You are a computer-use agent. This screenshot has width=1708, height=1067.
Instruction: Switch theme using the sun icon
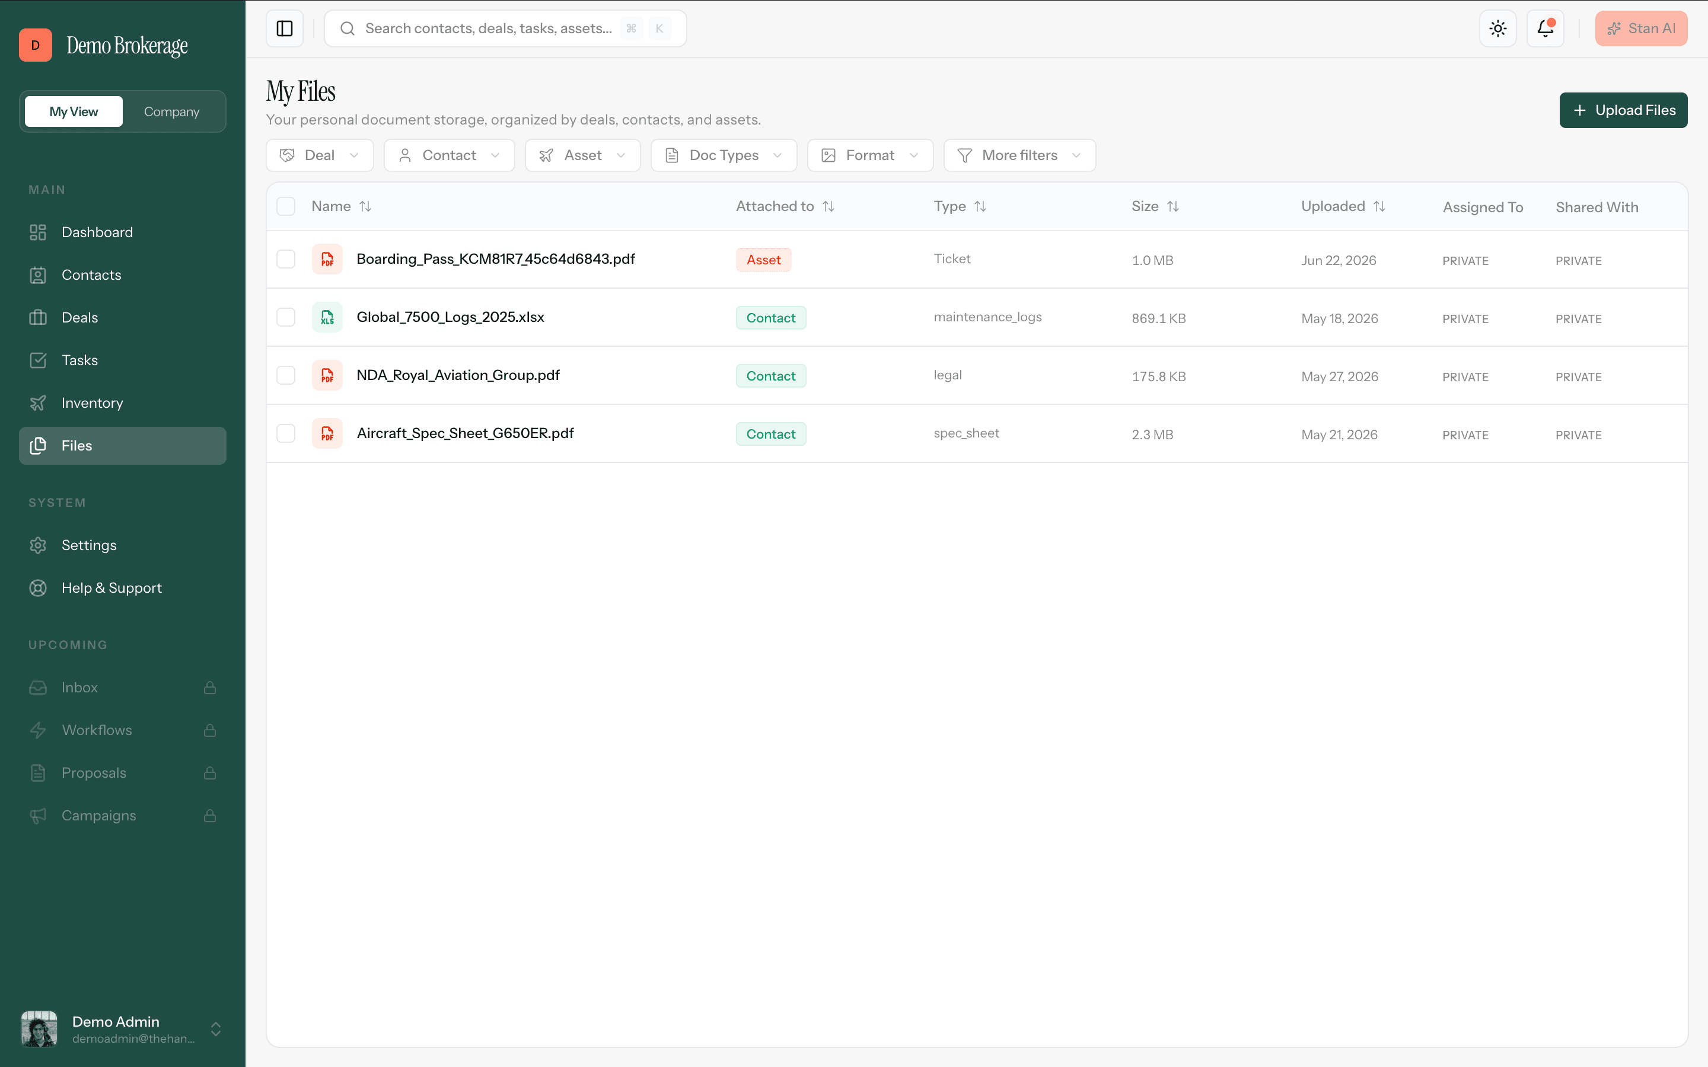click(1497, 28)
